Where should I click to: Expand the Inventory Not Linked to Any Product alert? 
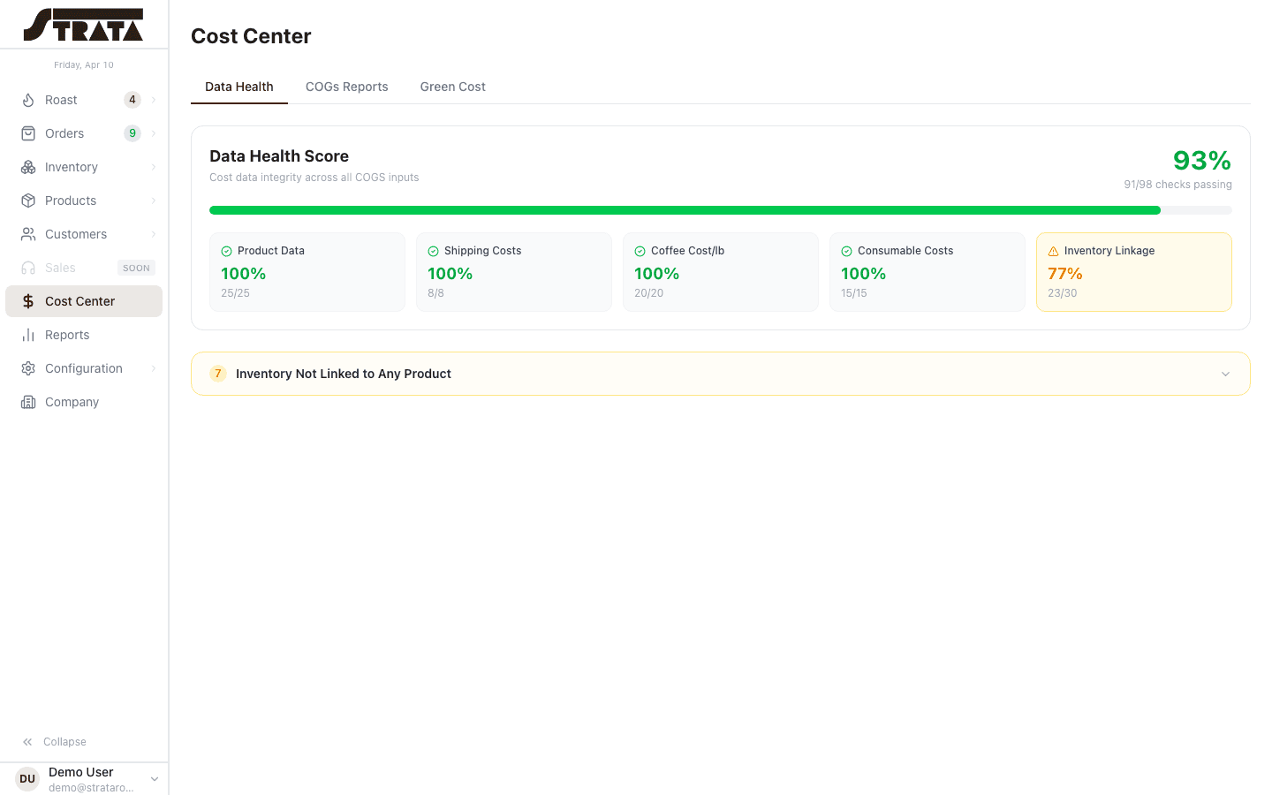coord(720,373)
